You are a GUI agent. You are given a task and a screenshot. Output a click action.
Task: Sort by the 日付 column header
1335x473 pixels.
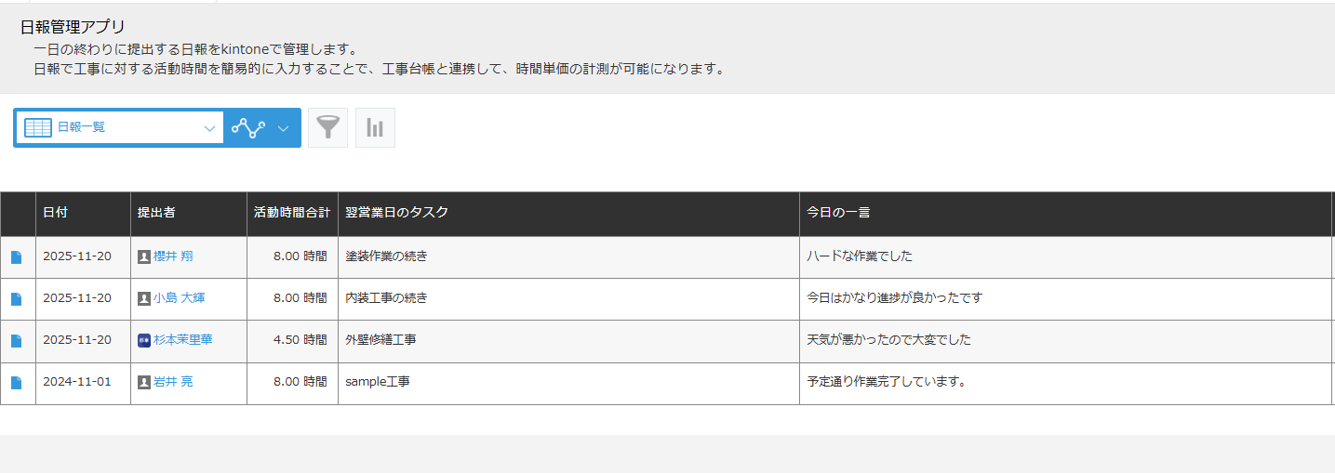tap(55, 213)
